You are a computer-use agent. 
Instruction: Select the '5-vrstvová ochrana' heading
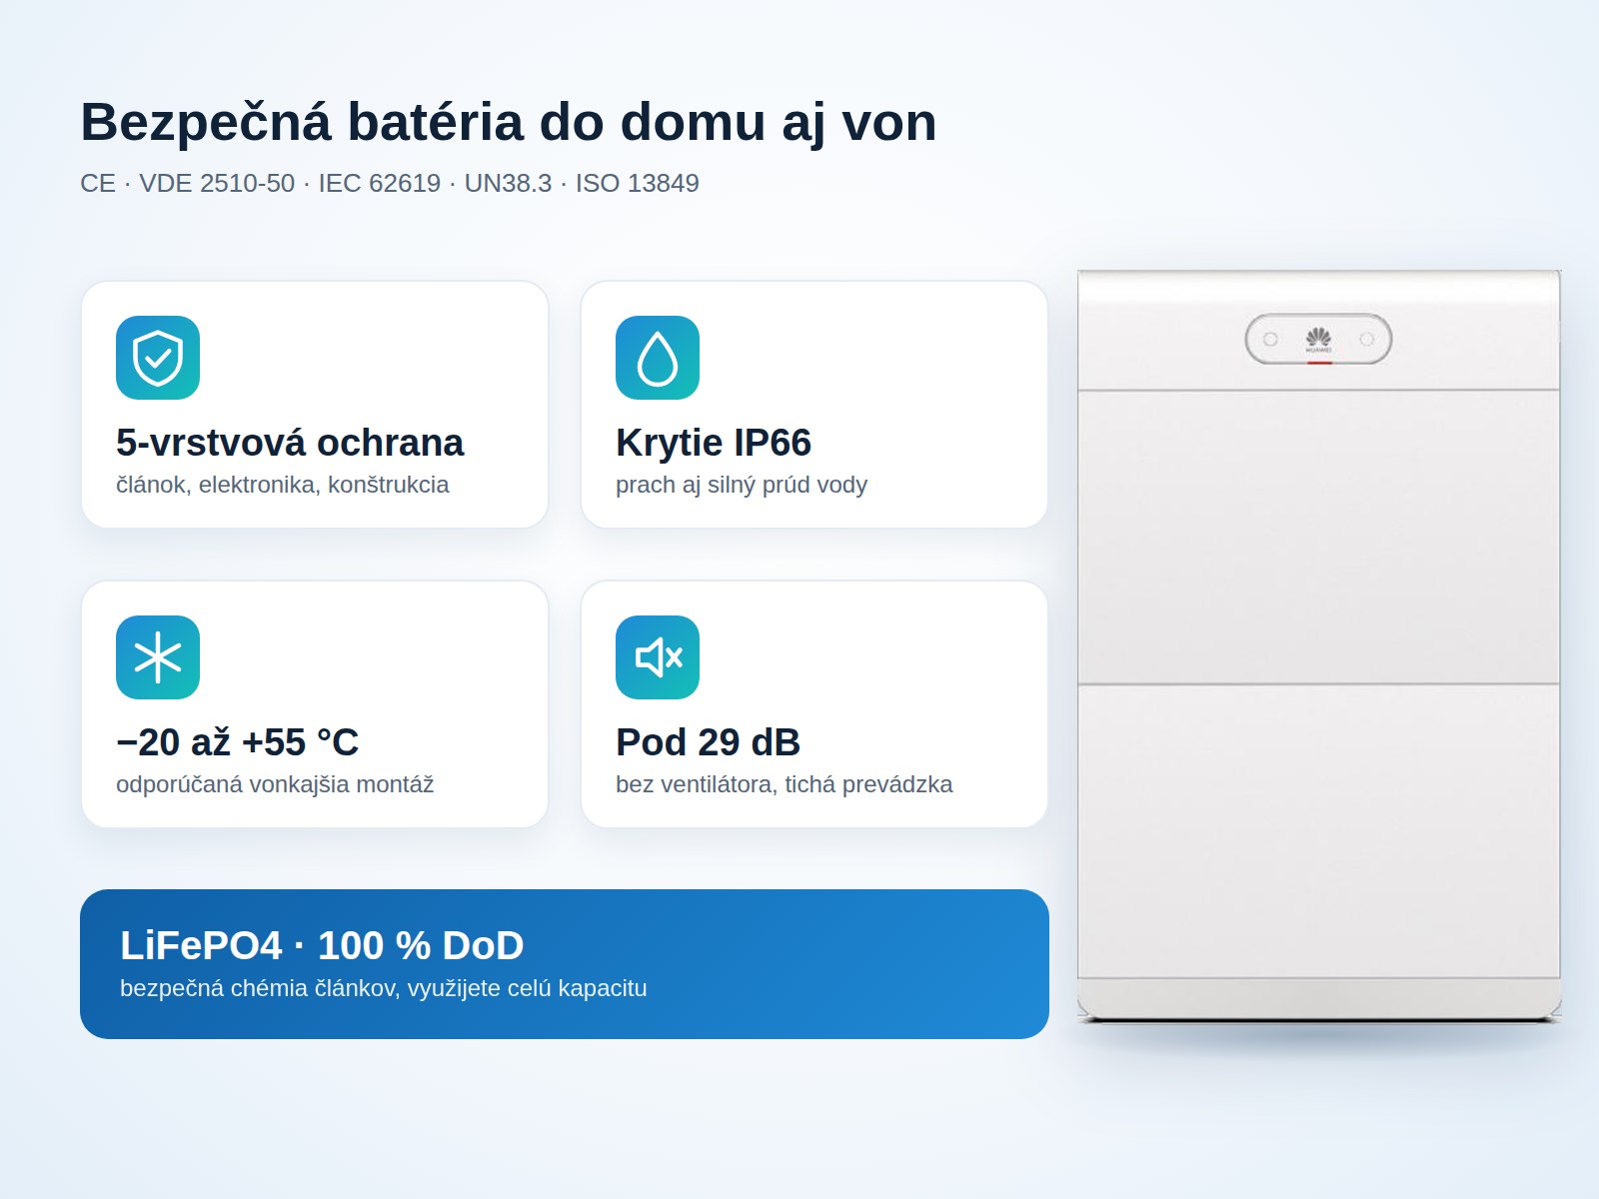[x=290, y=443]
